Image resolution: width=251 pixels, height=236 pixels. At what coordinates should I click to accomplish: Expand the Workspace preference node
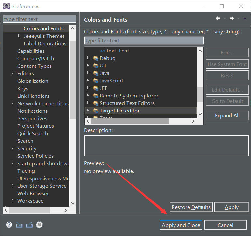[x=12, y=200]
